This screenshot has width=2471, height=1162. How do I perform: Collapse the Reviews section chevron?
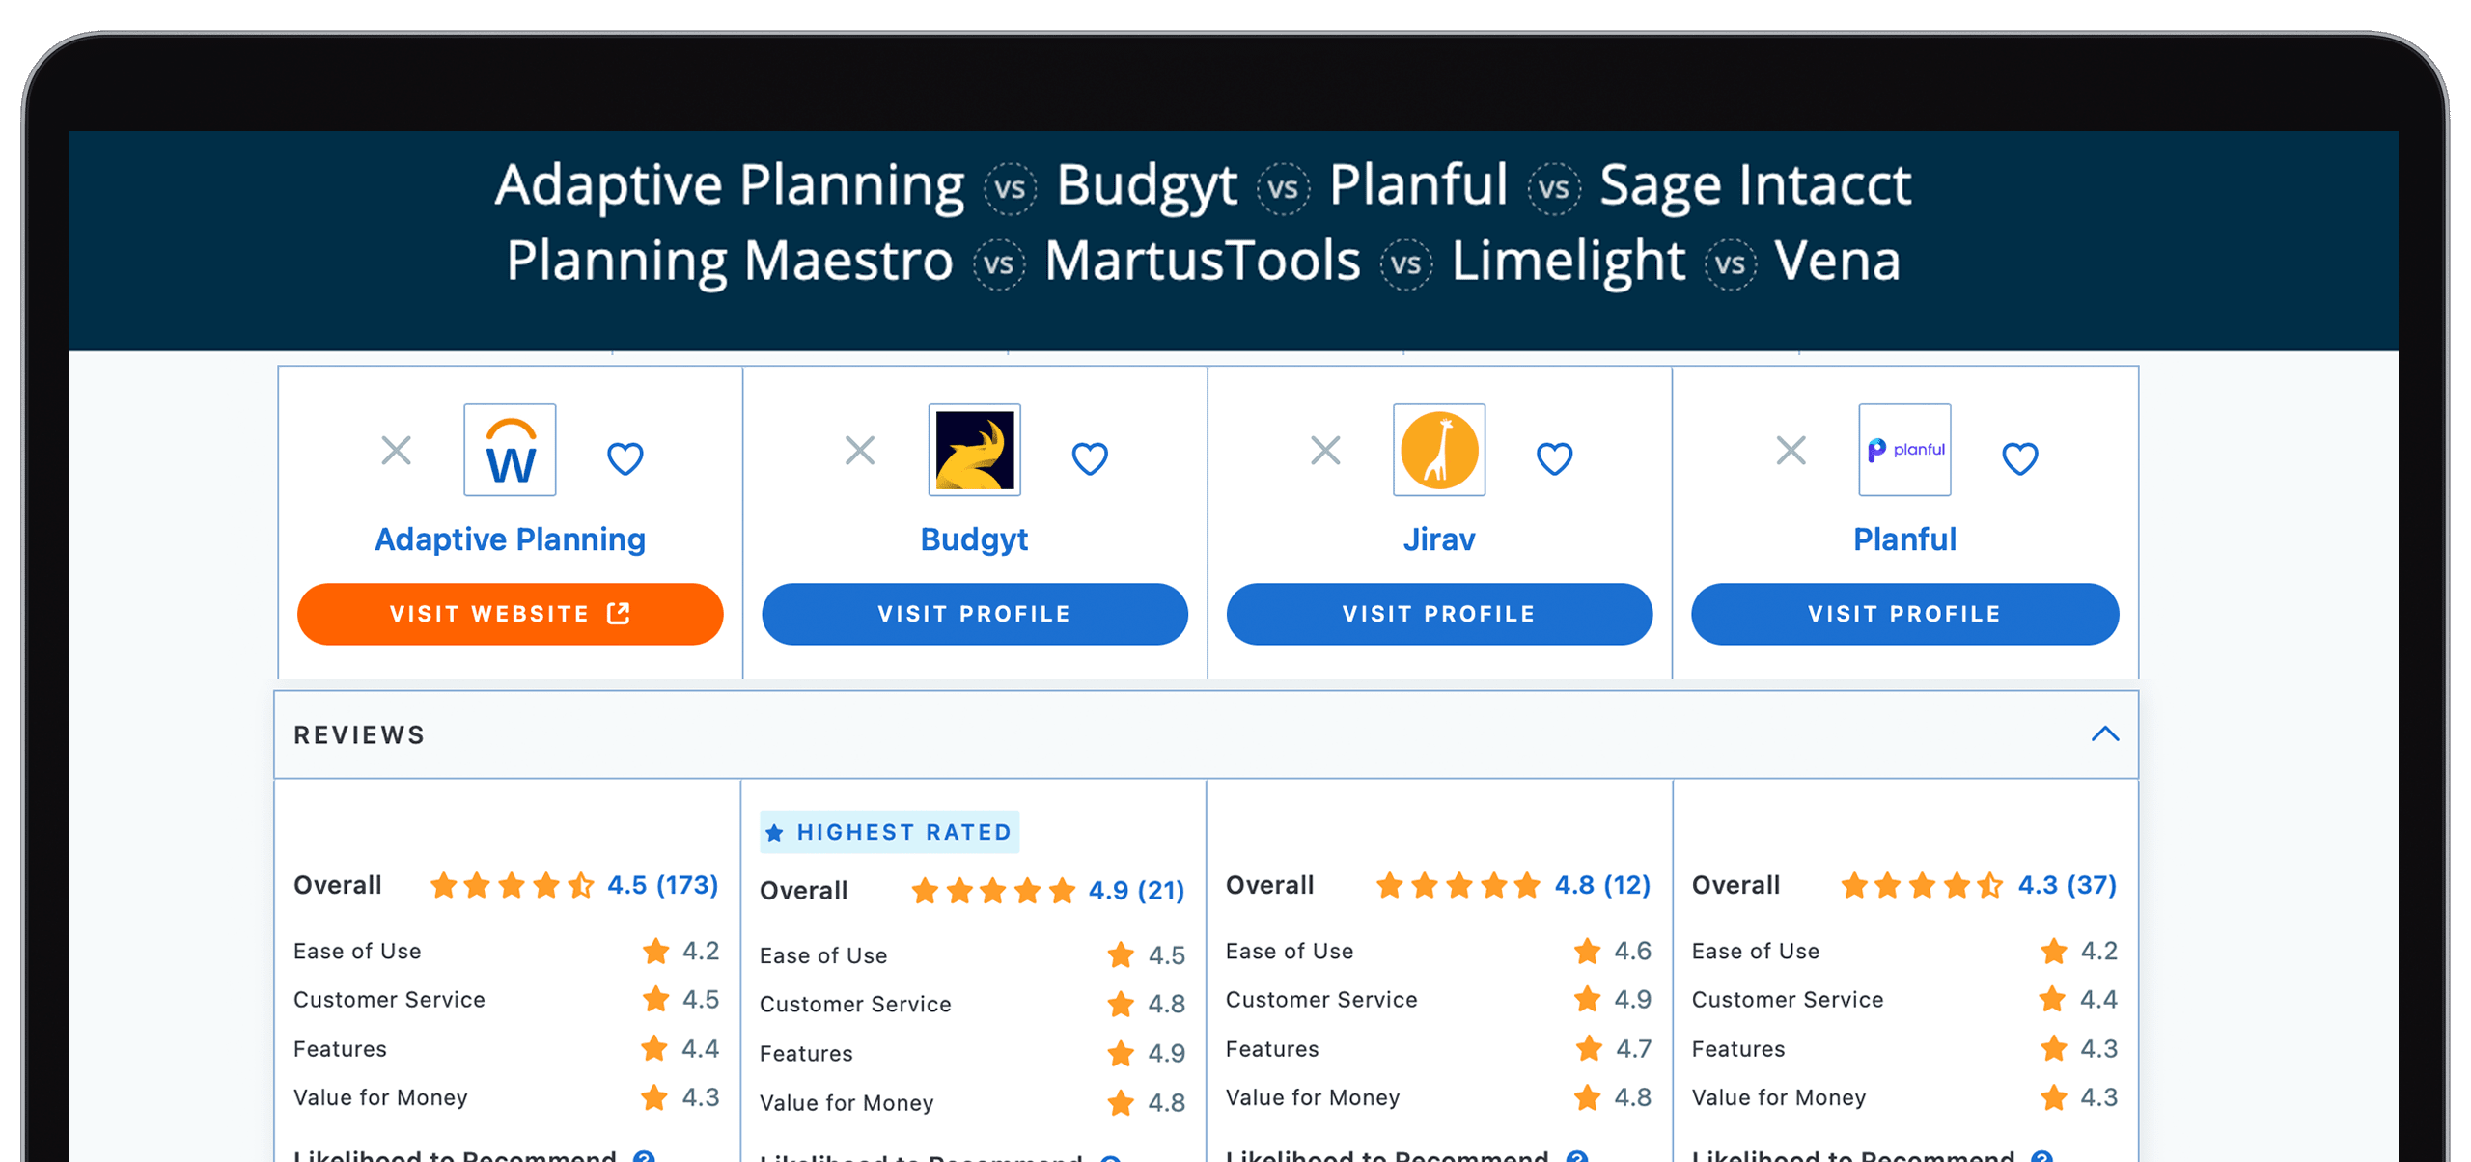pyautogui.click(x=2104, y=734)
